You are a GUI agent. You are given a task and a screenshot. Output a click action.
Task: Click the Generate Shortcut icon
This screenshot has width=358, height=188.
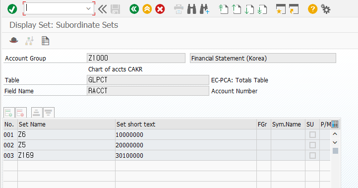[294, 9]
